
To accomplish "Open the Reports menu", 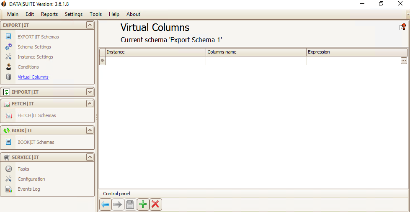I will pos(49,14).
